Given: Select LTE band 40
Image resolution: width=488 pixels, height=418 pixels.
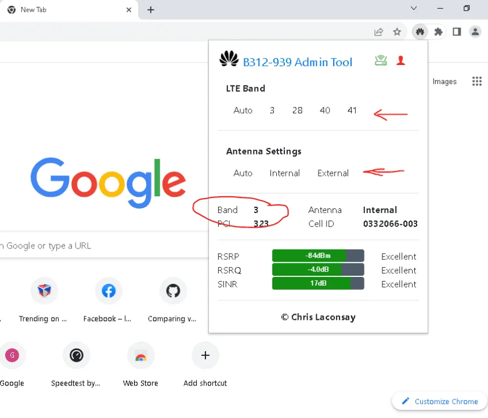Looking at the screenshot, I should click(x=324, y=110).
